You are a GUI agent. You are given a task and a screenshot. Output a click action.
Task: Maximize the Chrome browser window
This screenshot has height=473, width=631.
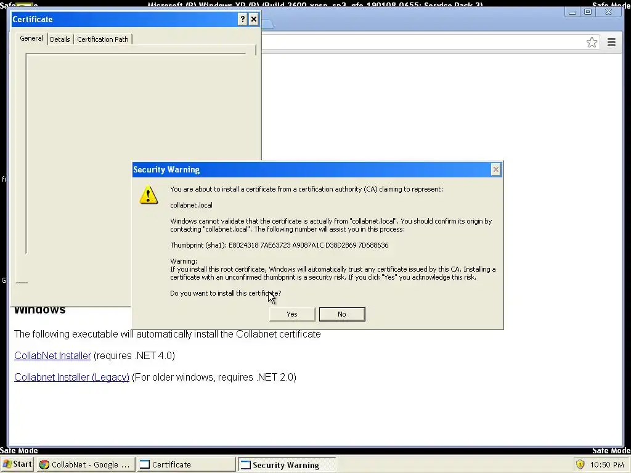[588, 12]
